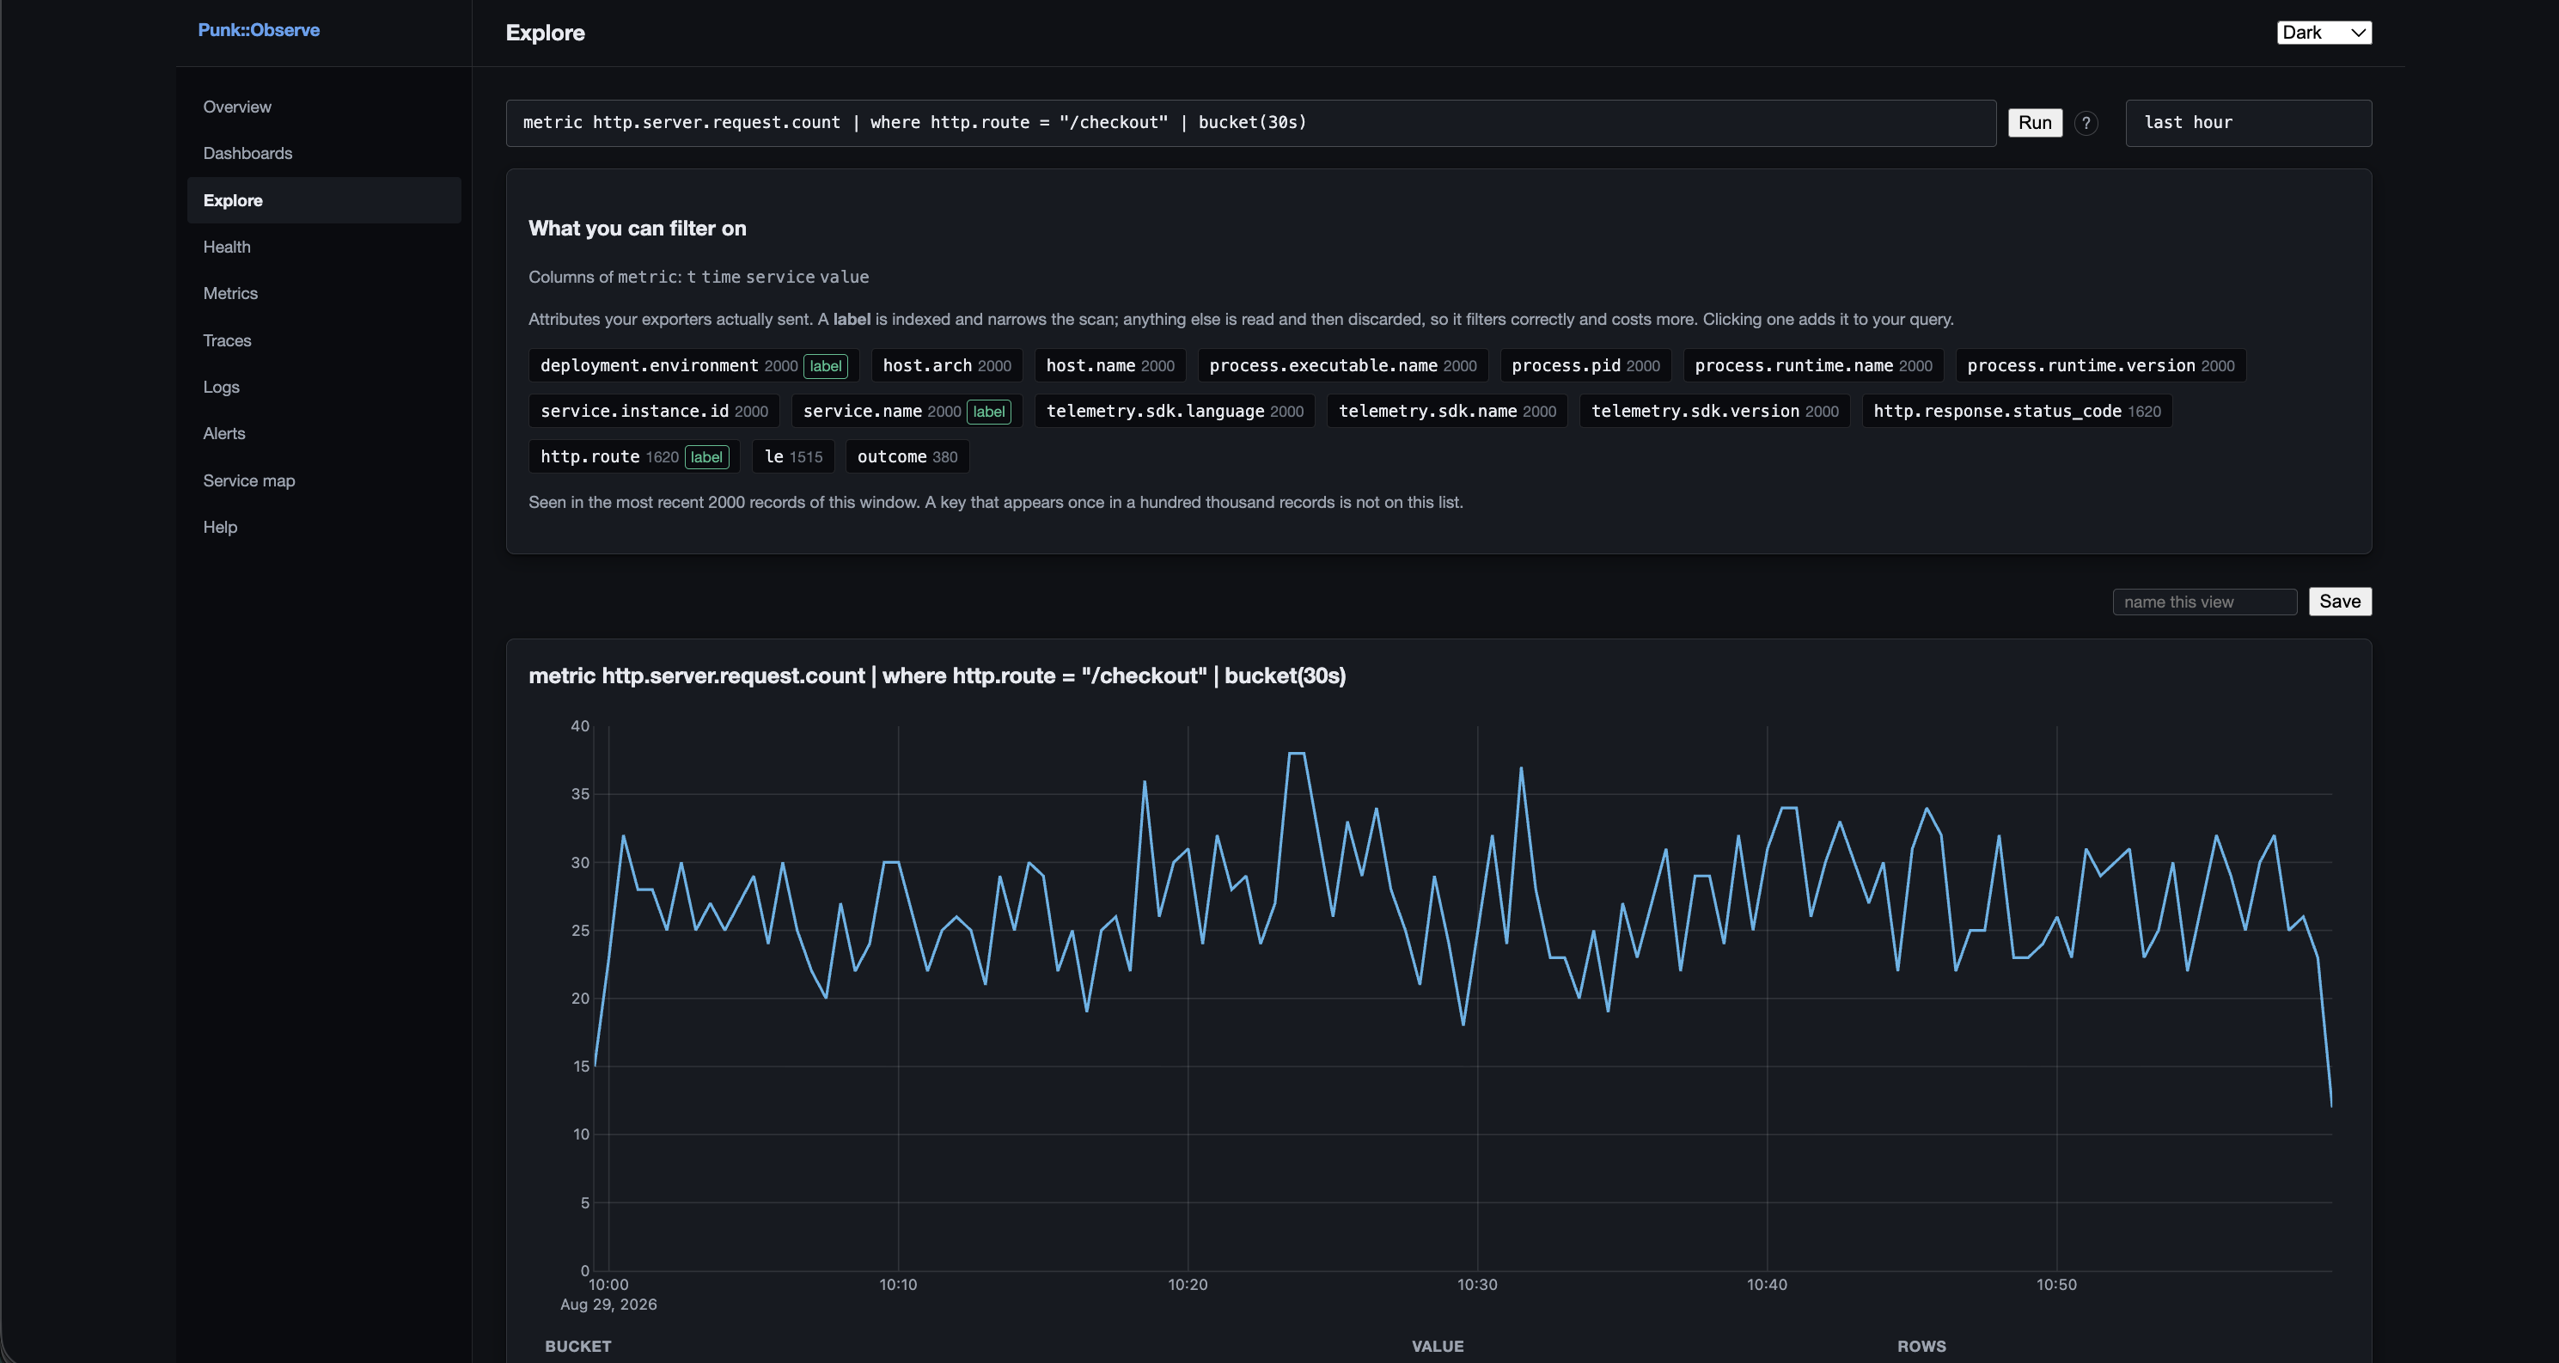Select Explore in the sidebar
Image resolution: width=2559 pixels, height=1363 pixels.
point(324,201)
